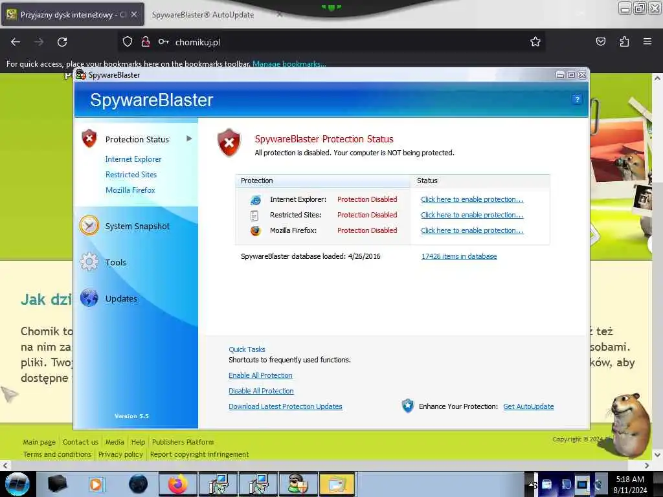This screenshot has height=497, width=663.
Task: Open System Snapshot clock icon
Action: 89,226
